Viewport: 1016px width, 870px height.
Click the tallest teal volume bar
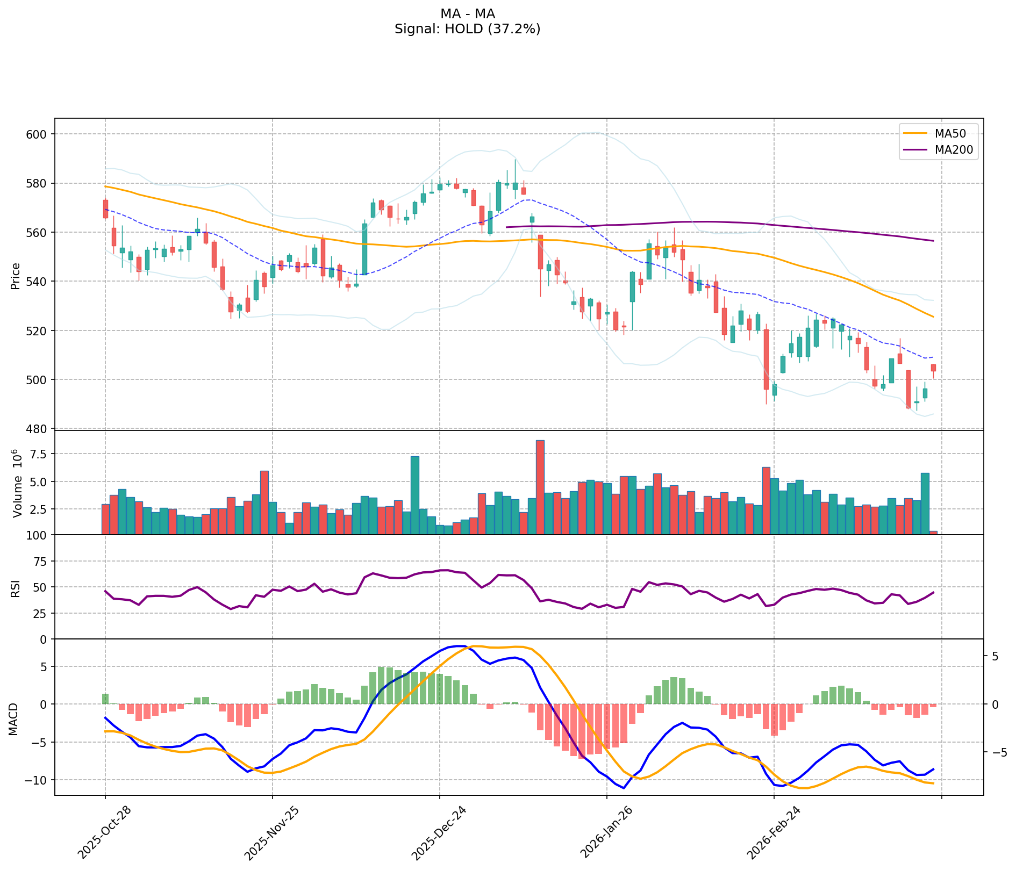coord(415,495)
